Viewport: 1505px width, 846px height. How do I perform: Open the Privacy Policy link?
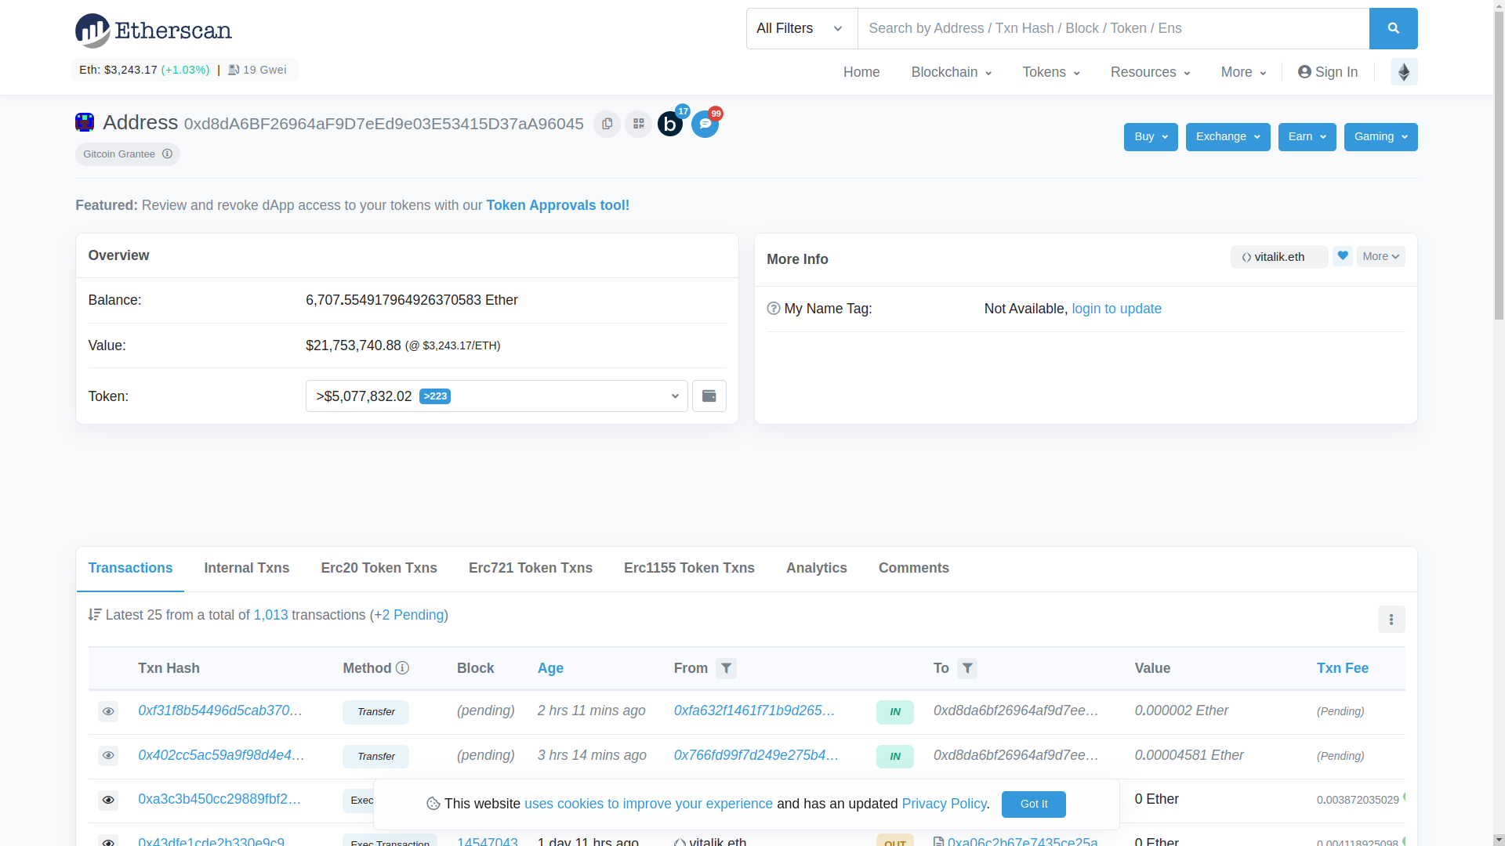pos(944,804)
